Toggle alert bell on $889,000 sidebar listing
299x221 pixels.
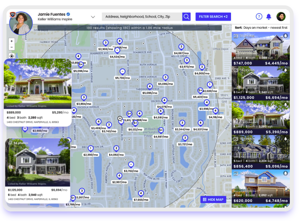click(x=286, y=104)
